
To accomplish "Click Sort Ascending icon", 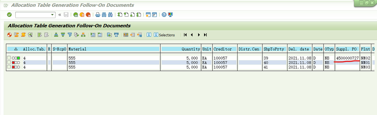I will 56,35.
